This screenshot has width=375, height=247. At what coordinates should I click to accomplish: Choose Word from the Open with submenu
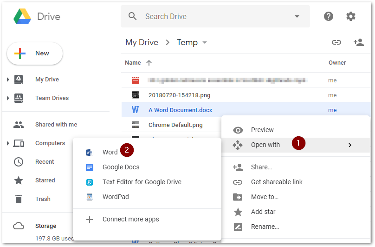[x=110, y=152]
